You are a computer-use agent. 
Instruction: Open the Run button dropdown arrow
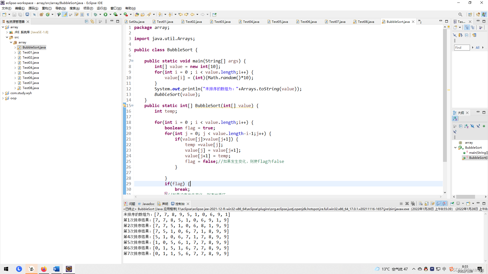(x=110, y=14)
